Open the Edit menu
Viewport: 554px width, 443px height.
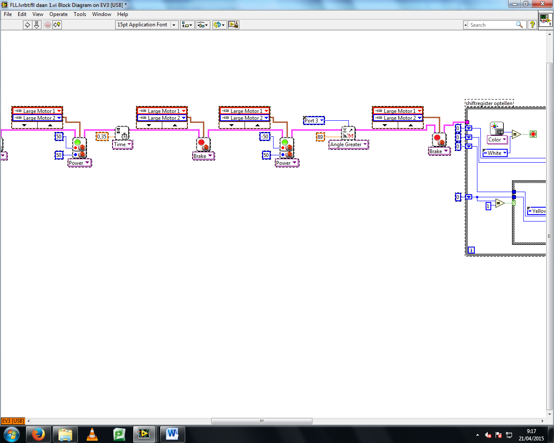pos(22,14)
